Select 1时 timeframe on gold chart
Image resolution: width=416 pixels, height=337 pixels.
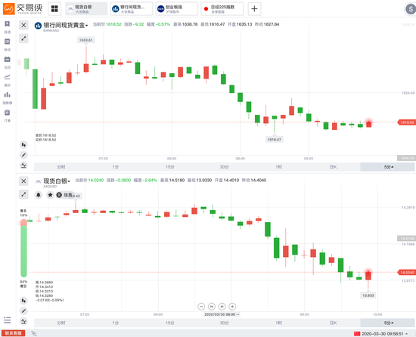coord(278,167)
